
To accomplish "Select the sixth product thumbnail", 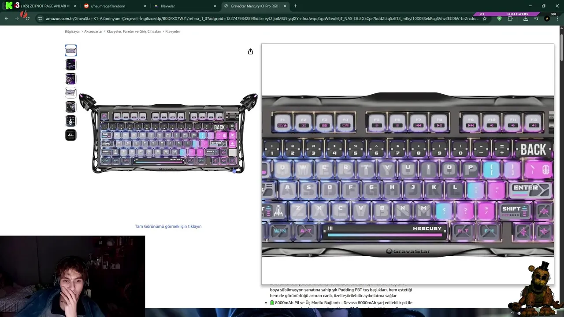I will pyautogui.click(x=70, y=121).
